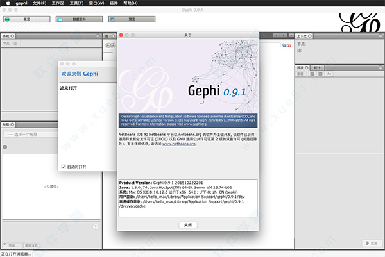The image size is (385, 257).
Task: Open the 插件 menu
Action: click(x=113, y=3)
